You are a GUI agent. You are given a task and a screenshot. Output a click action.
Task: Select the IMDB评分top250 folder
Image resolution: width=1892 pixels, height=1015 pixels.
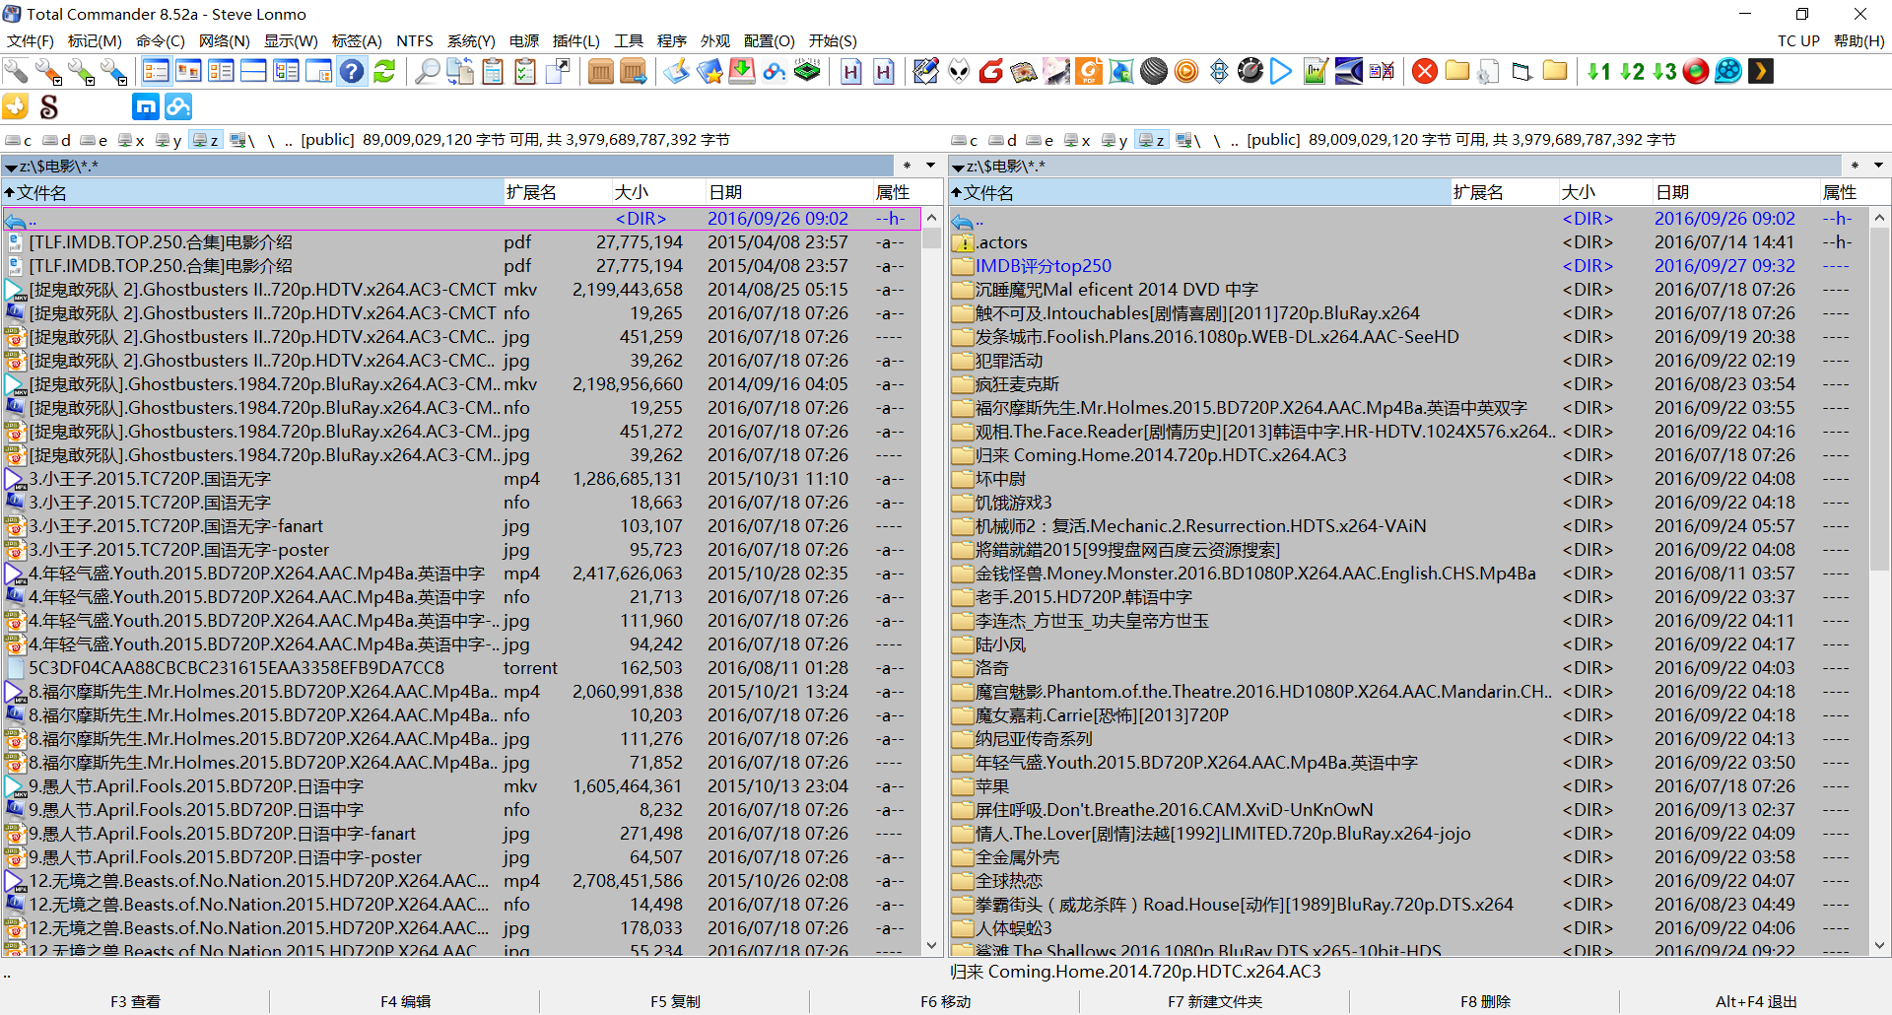pyautogui.click(x=1043, y=266)
